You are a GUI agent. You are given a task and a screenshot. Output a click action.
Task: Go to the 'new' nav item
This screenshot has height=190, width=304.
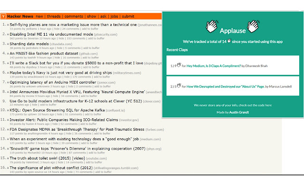(39, 16)
